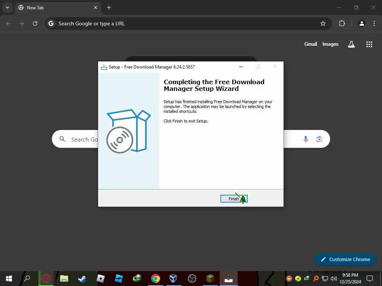
Task: Open Windows notification center
Action: tap(370, 279)
